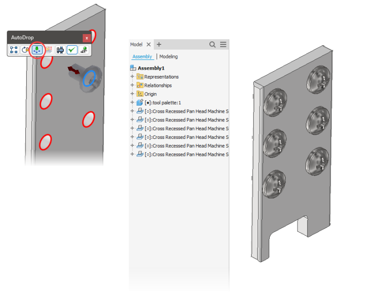The height and width of the screenshot is (292, 374).
Task: Click the green ball Place and Done icon
Action: pos(83,50)
